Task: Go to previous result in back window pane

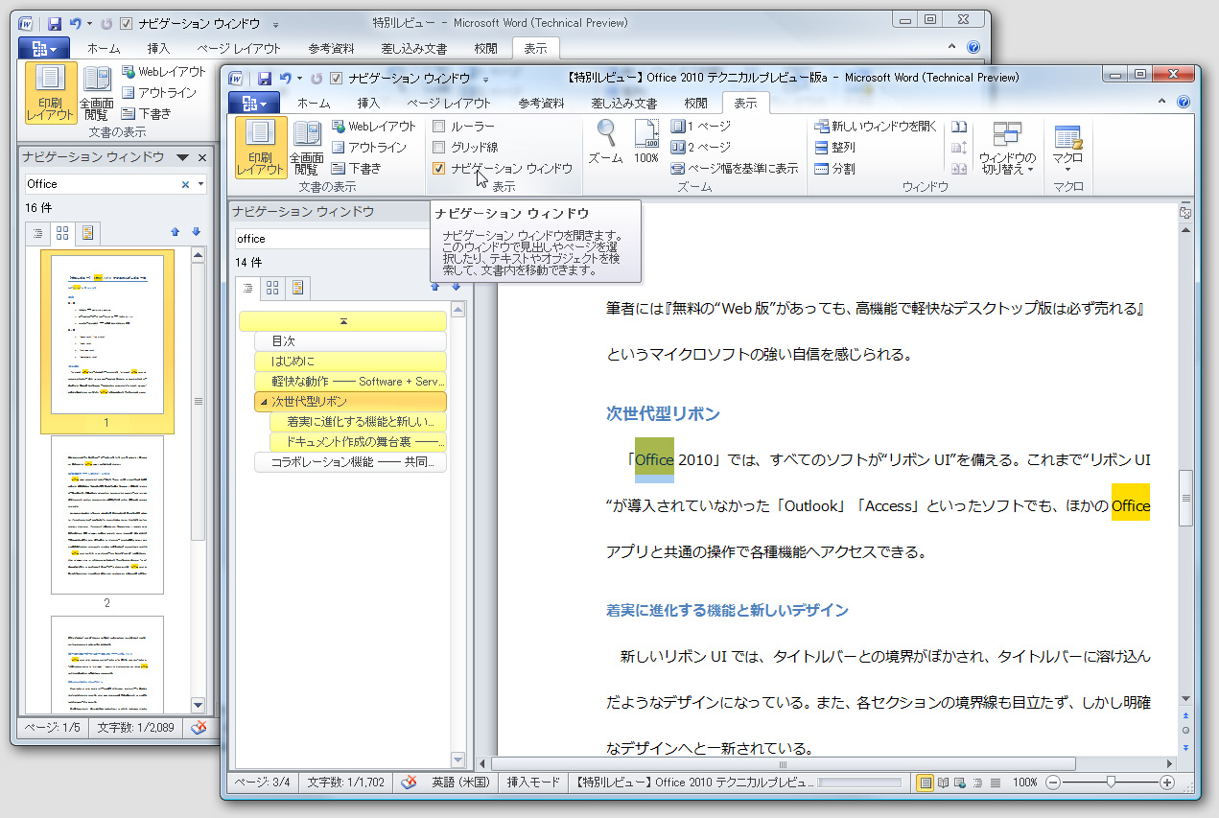Action: click(175, 232)
